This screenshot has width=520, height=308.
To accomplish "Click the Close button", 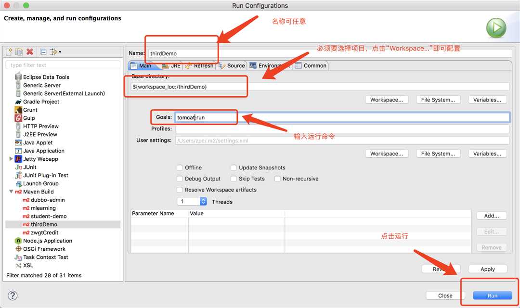I will 445,295.
